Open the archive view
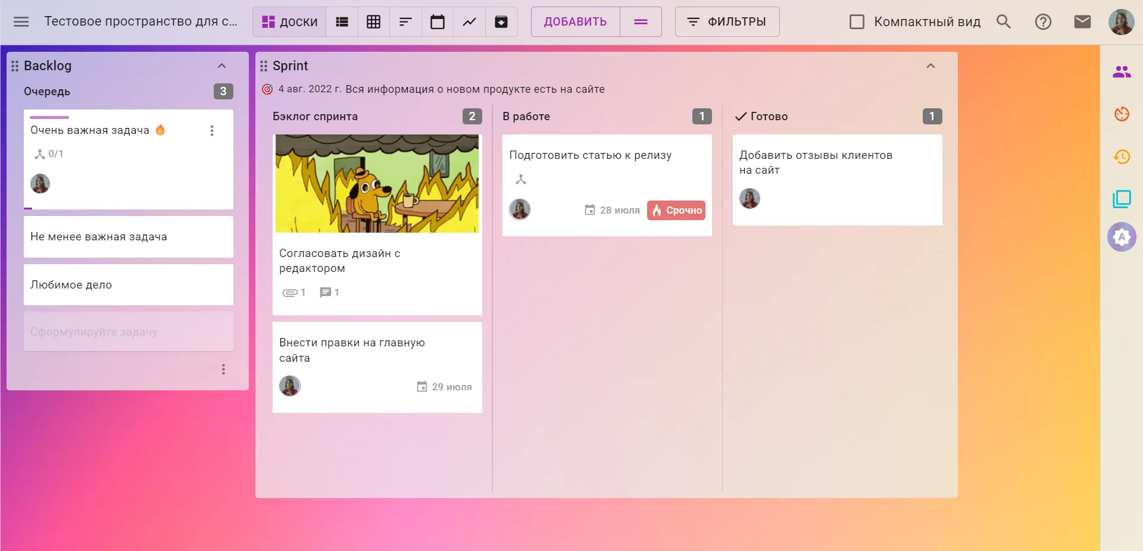Screen dimensions: 1143x551 pyautogui.click(x=501, y=22)
